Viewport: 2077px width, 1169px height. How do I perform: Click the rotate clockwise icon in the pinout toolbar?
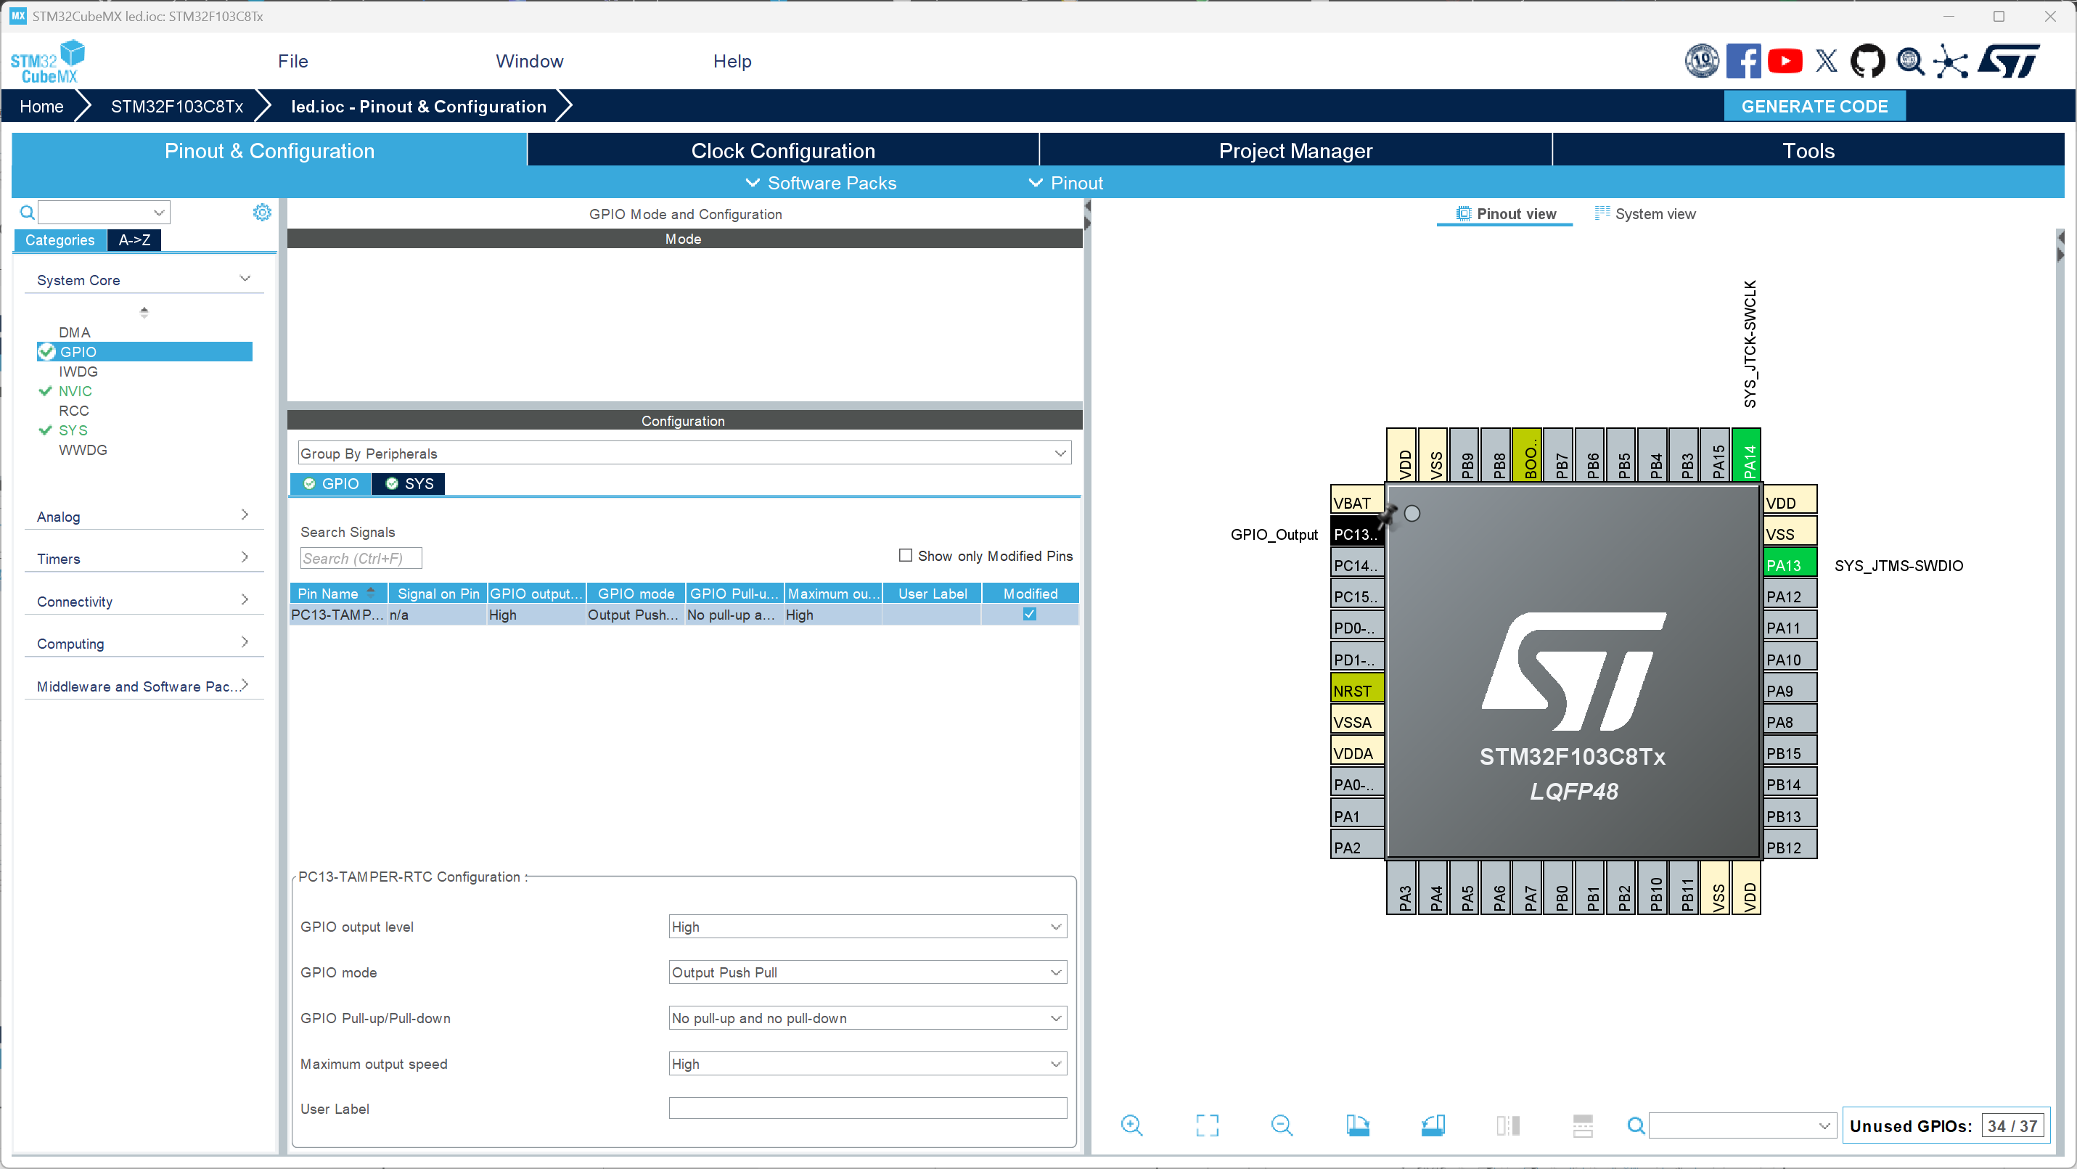tap(1357, 1125)
